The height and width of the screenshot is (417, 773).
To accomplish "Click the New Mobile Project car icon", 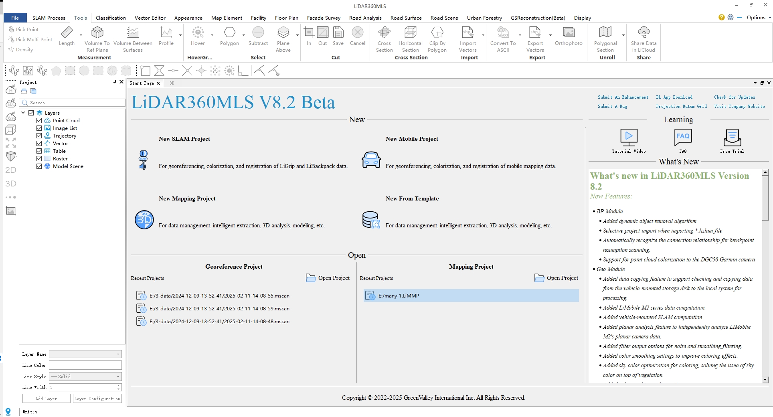I will tap(371, 160).
